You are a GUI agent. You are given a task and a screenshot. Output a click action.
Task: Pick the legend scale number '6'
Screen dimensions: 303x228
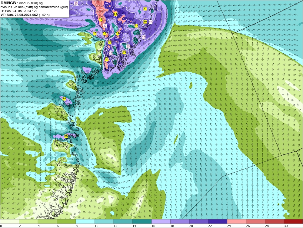58,226
